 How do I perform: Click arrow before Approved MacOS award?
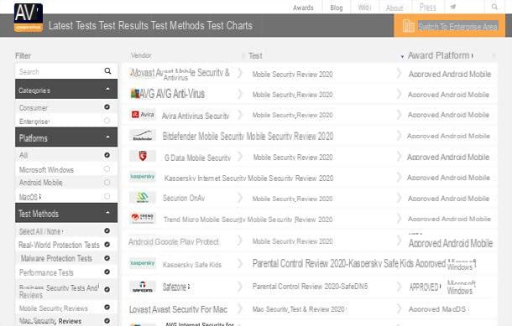pos(399,308)
